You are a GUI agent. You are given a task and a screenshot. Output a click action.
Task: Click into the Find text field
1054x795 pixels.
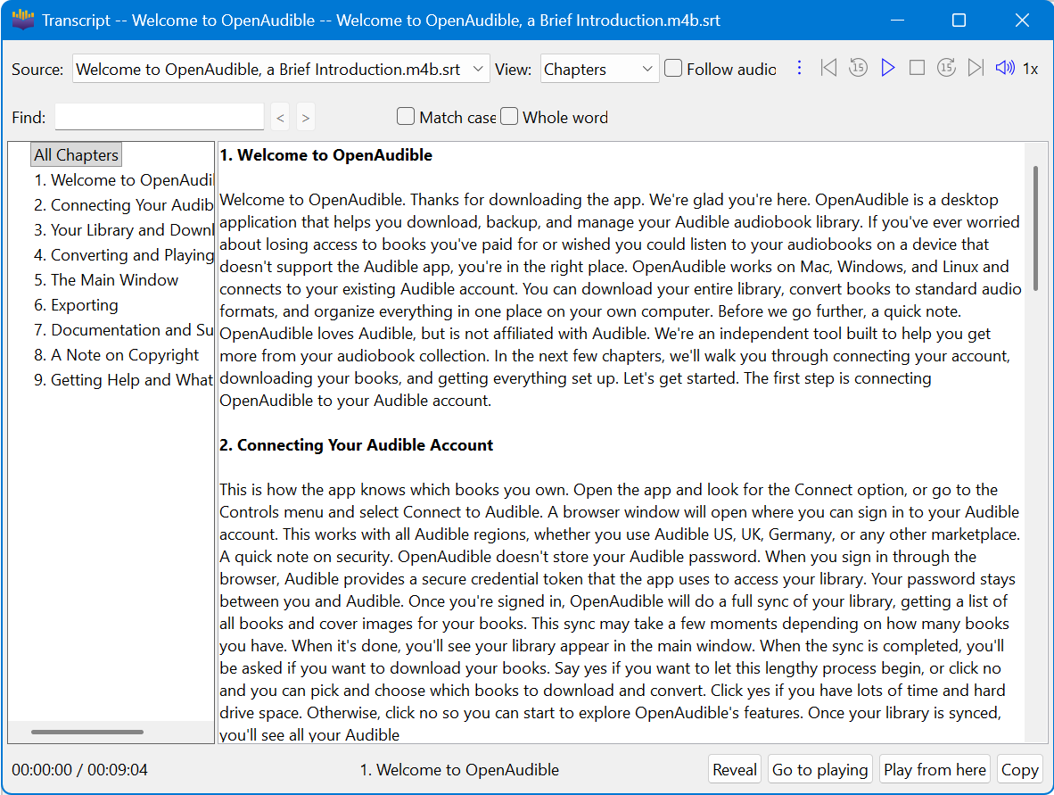(160, 116)
